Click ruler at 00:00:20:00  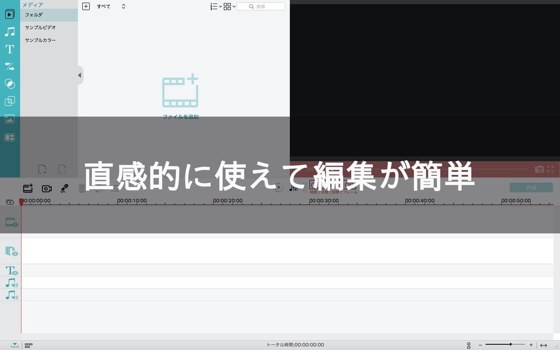coord(227,201)
